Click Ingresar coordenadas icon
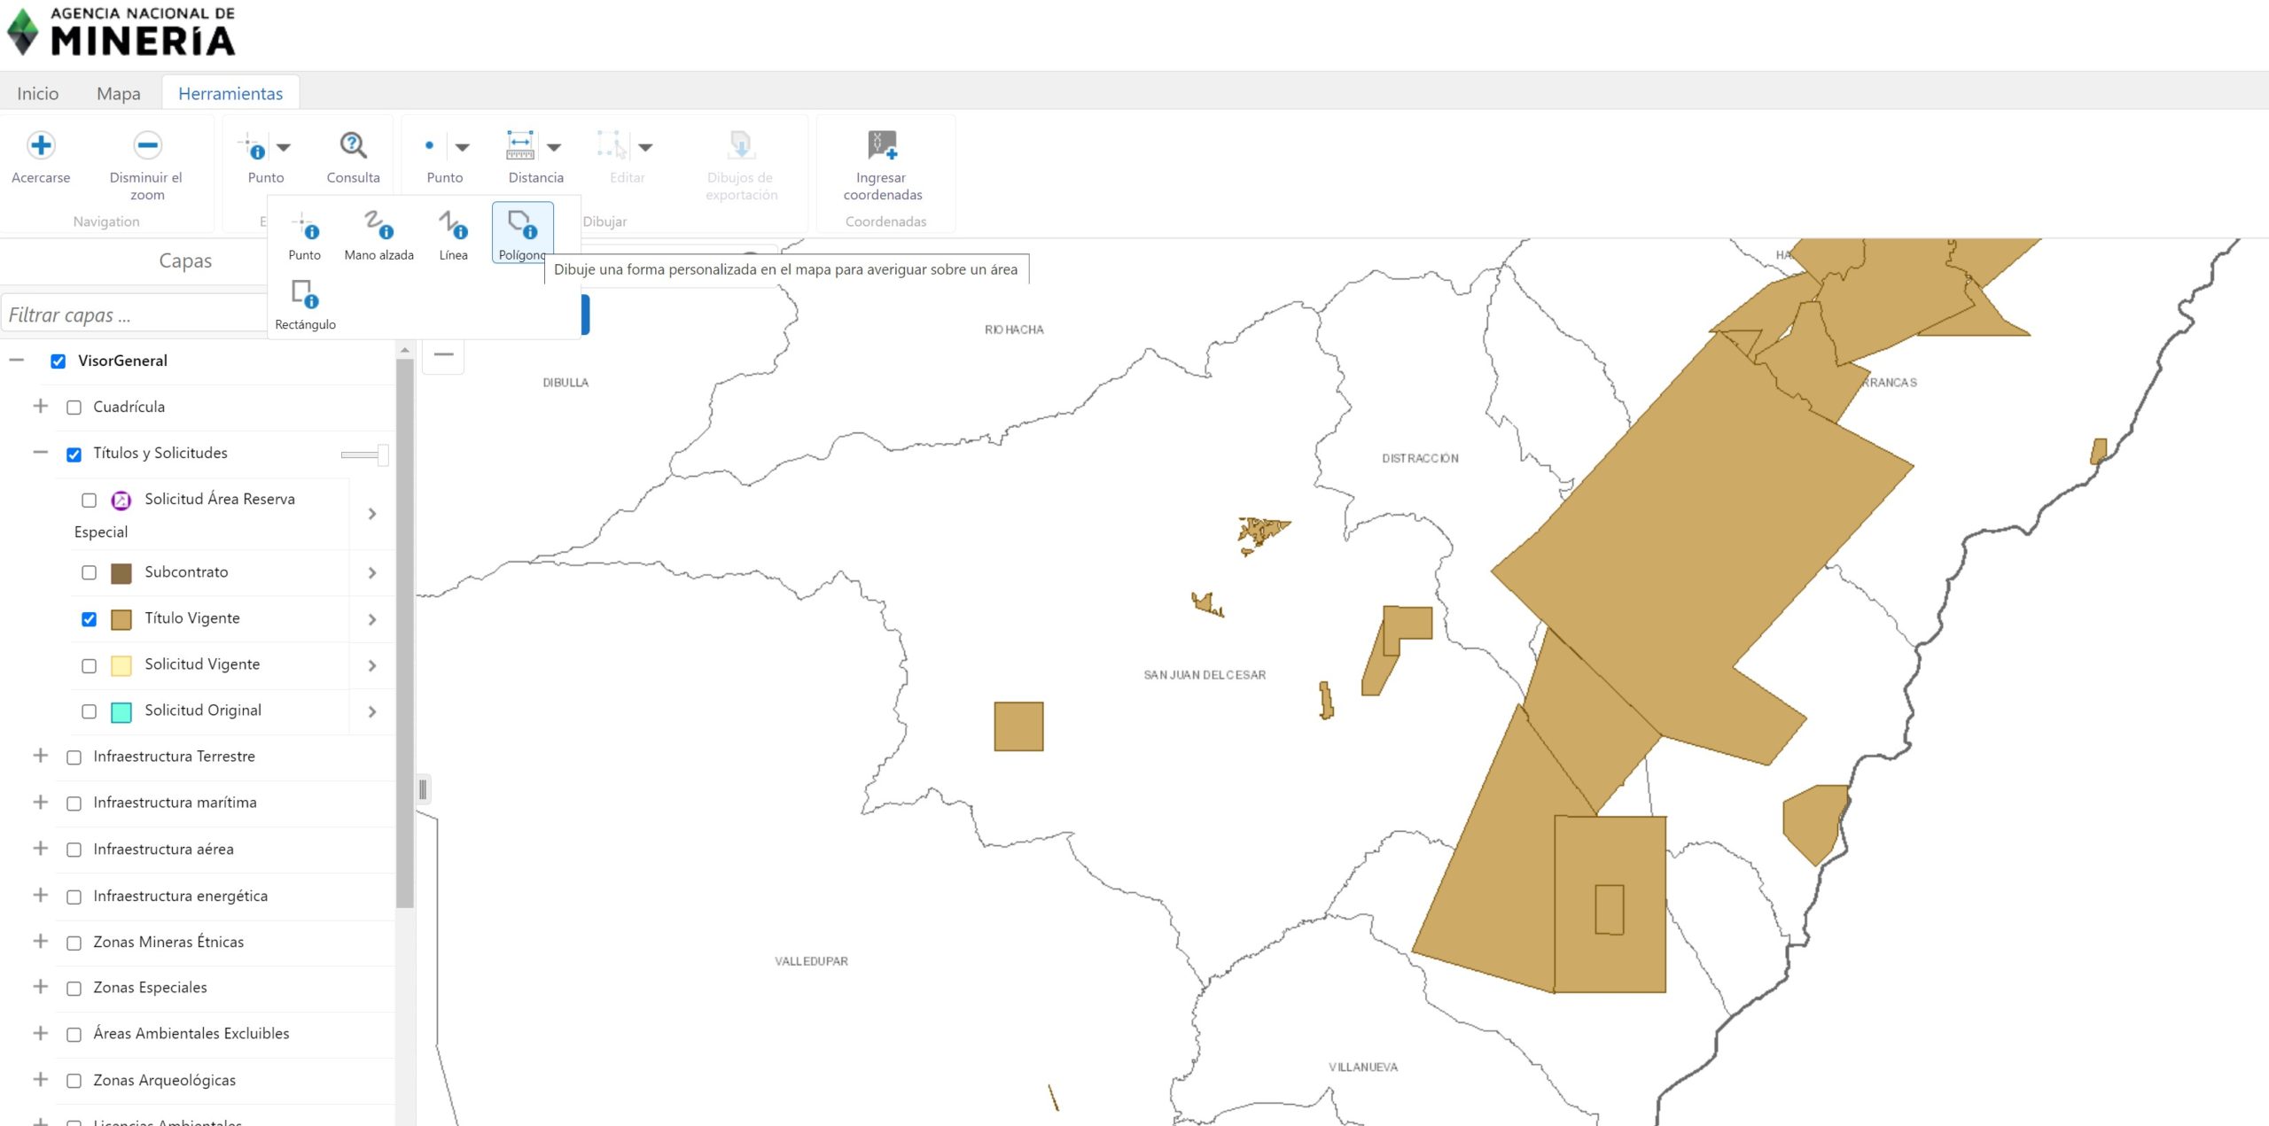 point(882,146)
